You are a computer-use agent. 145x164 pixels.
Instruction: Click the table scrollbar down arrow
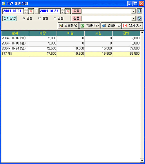point(142,161)
